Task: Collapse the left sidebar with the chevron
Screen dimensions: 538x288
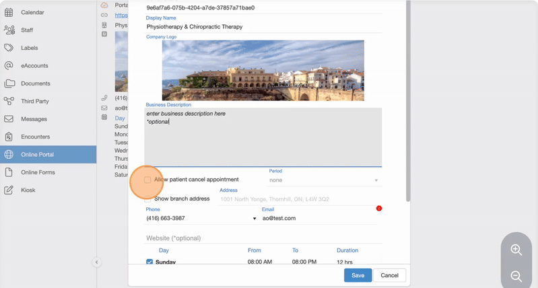Action: [x=96, y=262]
